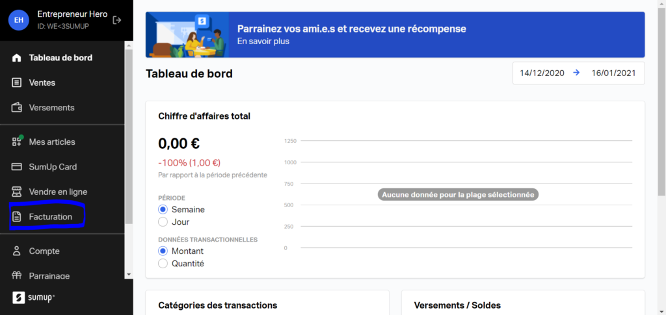The width and height of the screenshot is (666, 315).
Task: Open the Compte menu item
Action: tap(44, 251)
